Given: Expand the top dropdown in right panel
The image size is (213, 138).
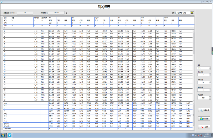Looking at the screenshot, I should [x=210, y=68].
